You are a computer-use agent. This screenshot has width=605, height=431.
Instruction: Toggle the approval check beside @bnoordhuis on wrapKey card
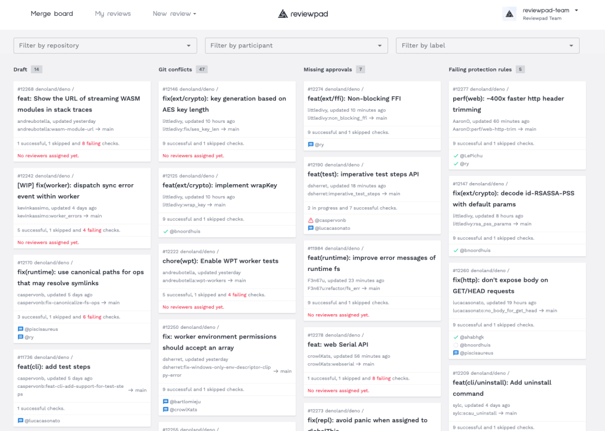click(165, 231)
